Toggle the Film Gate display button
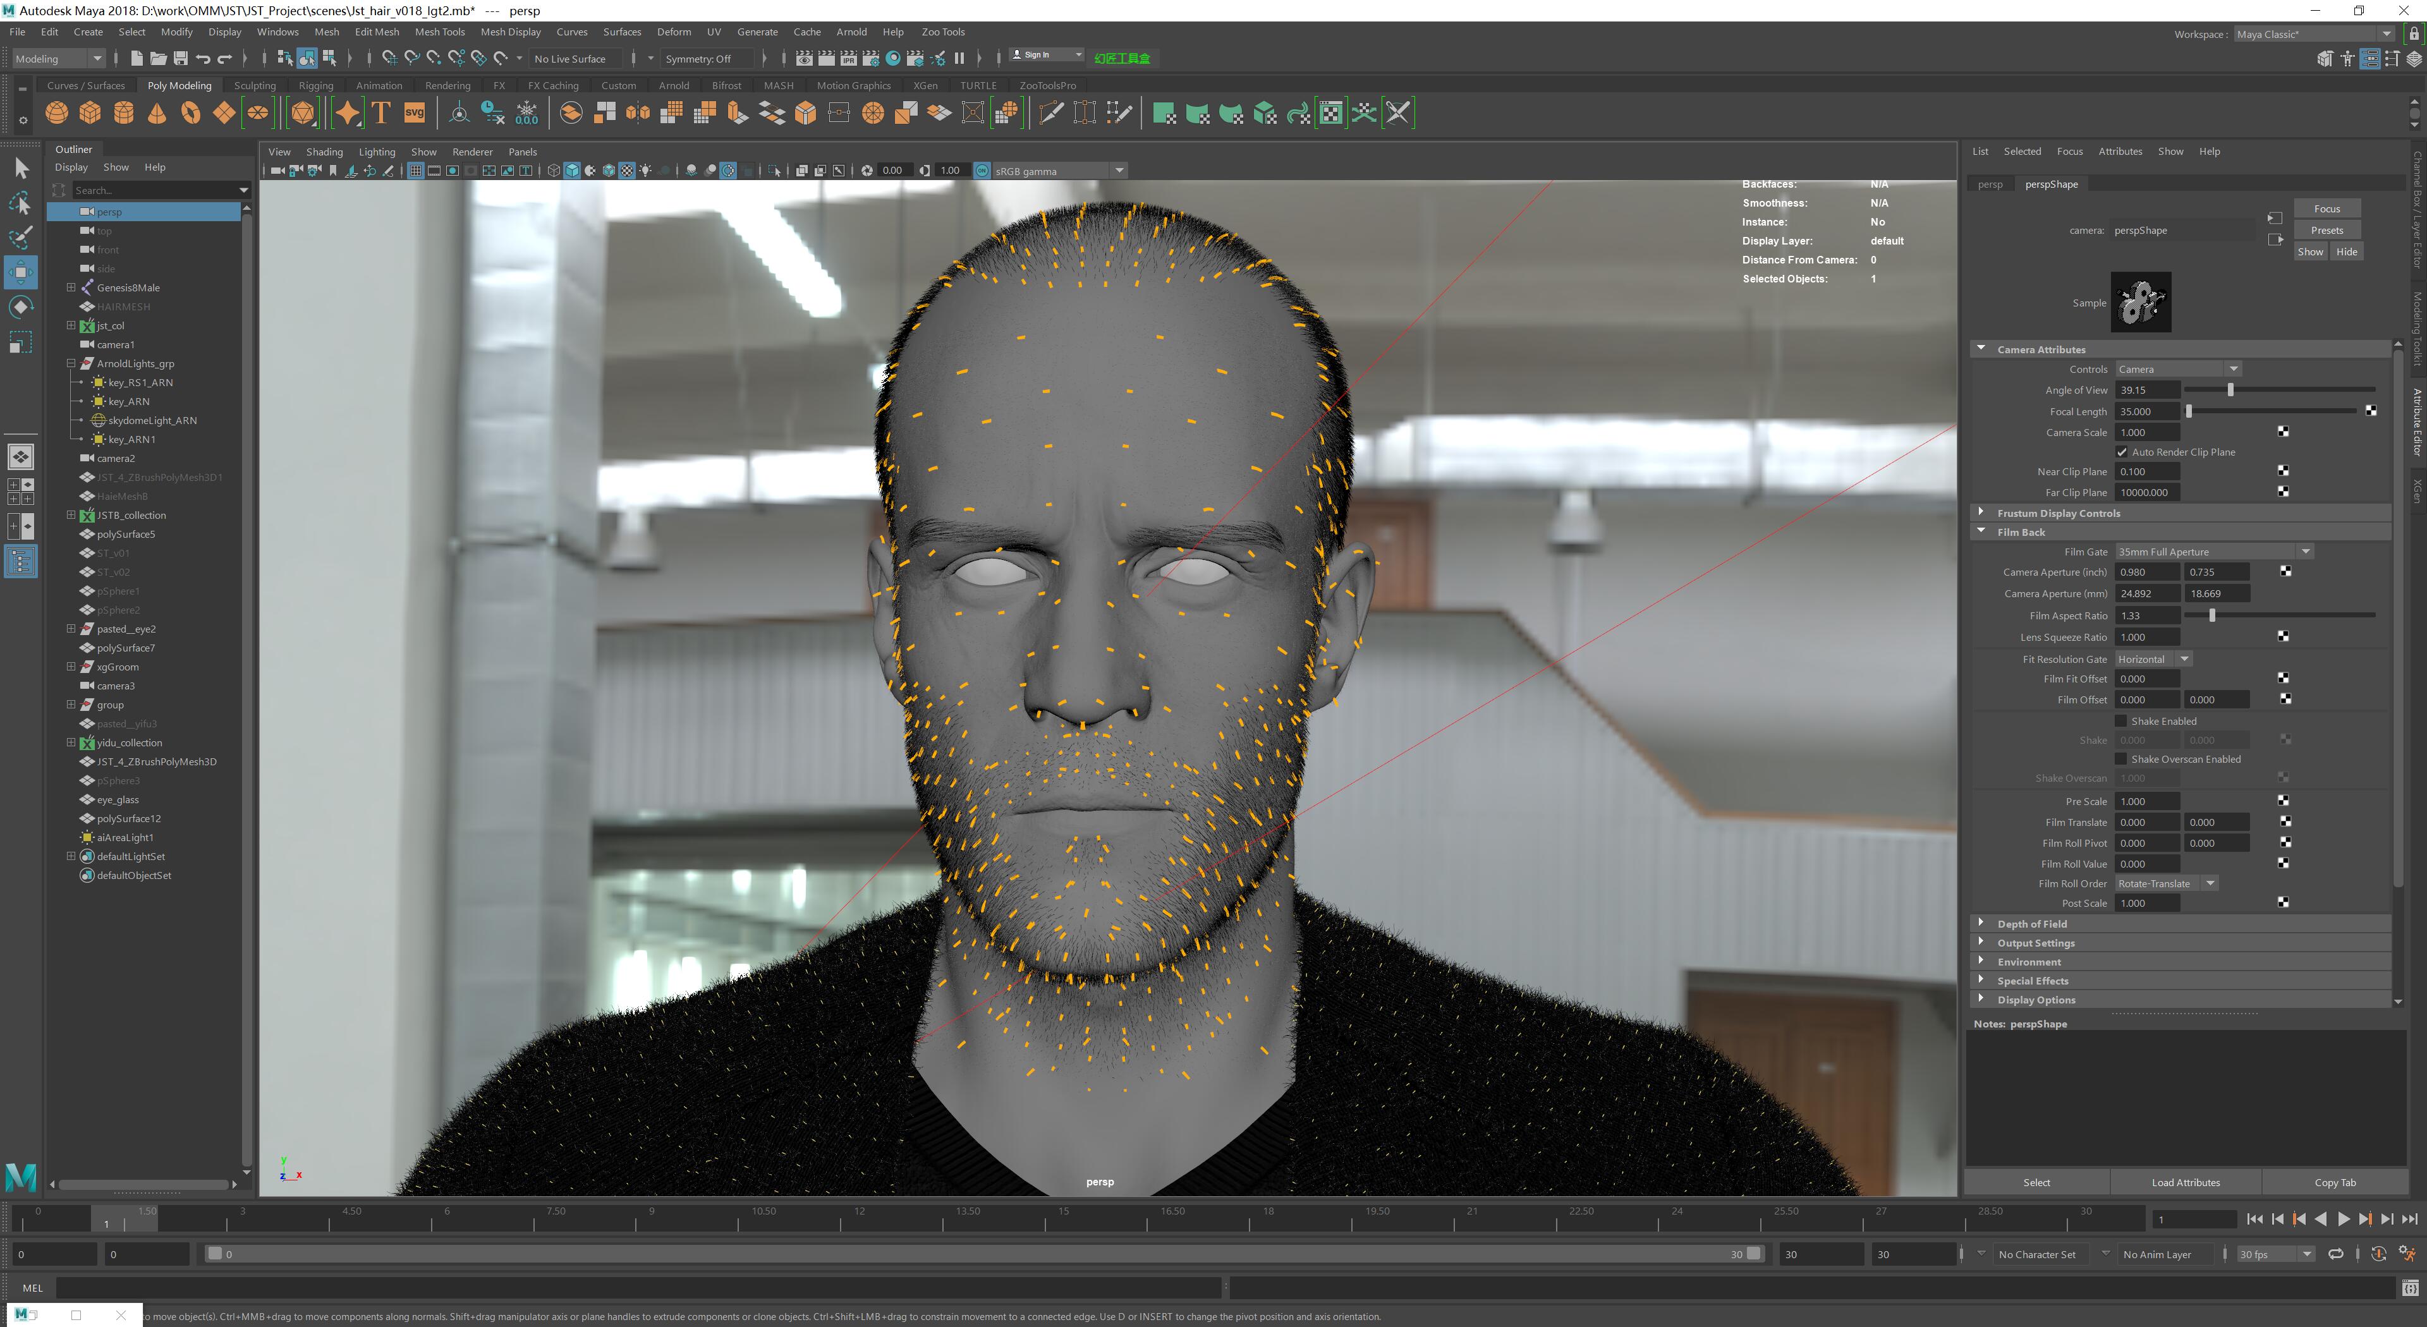The image size is (2427, 1327). tap(434, 171)
